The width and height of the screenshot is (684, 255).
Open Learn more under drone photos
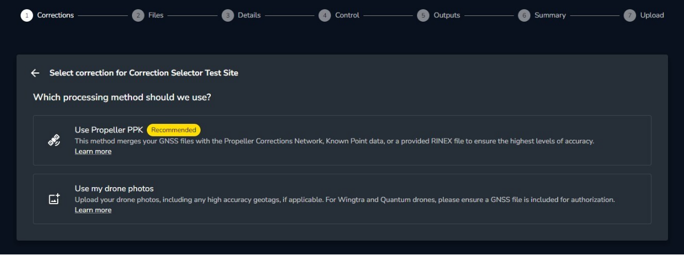tap(93, 211)
